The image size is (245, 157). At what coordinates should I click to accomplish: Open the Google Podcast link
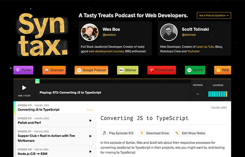click(x=91, y=70)
